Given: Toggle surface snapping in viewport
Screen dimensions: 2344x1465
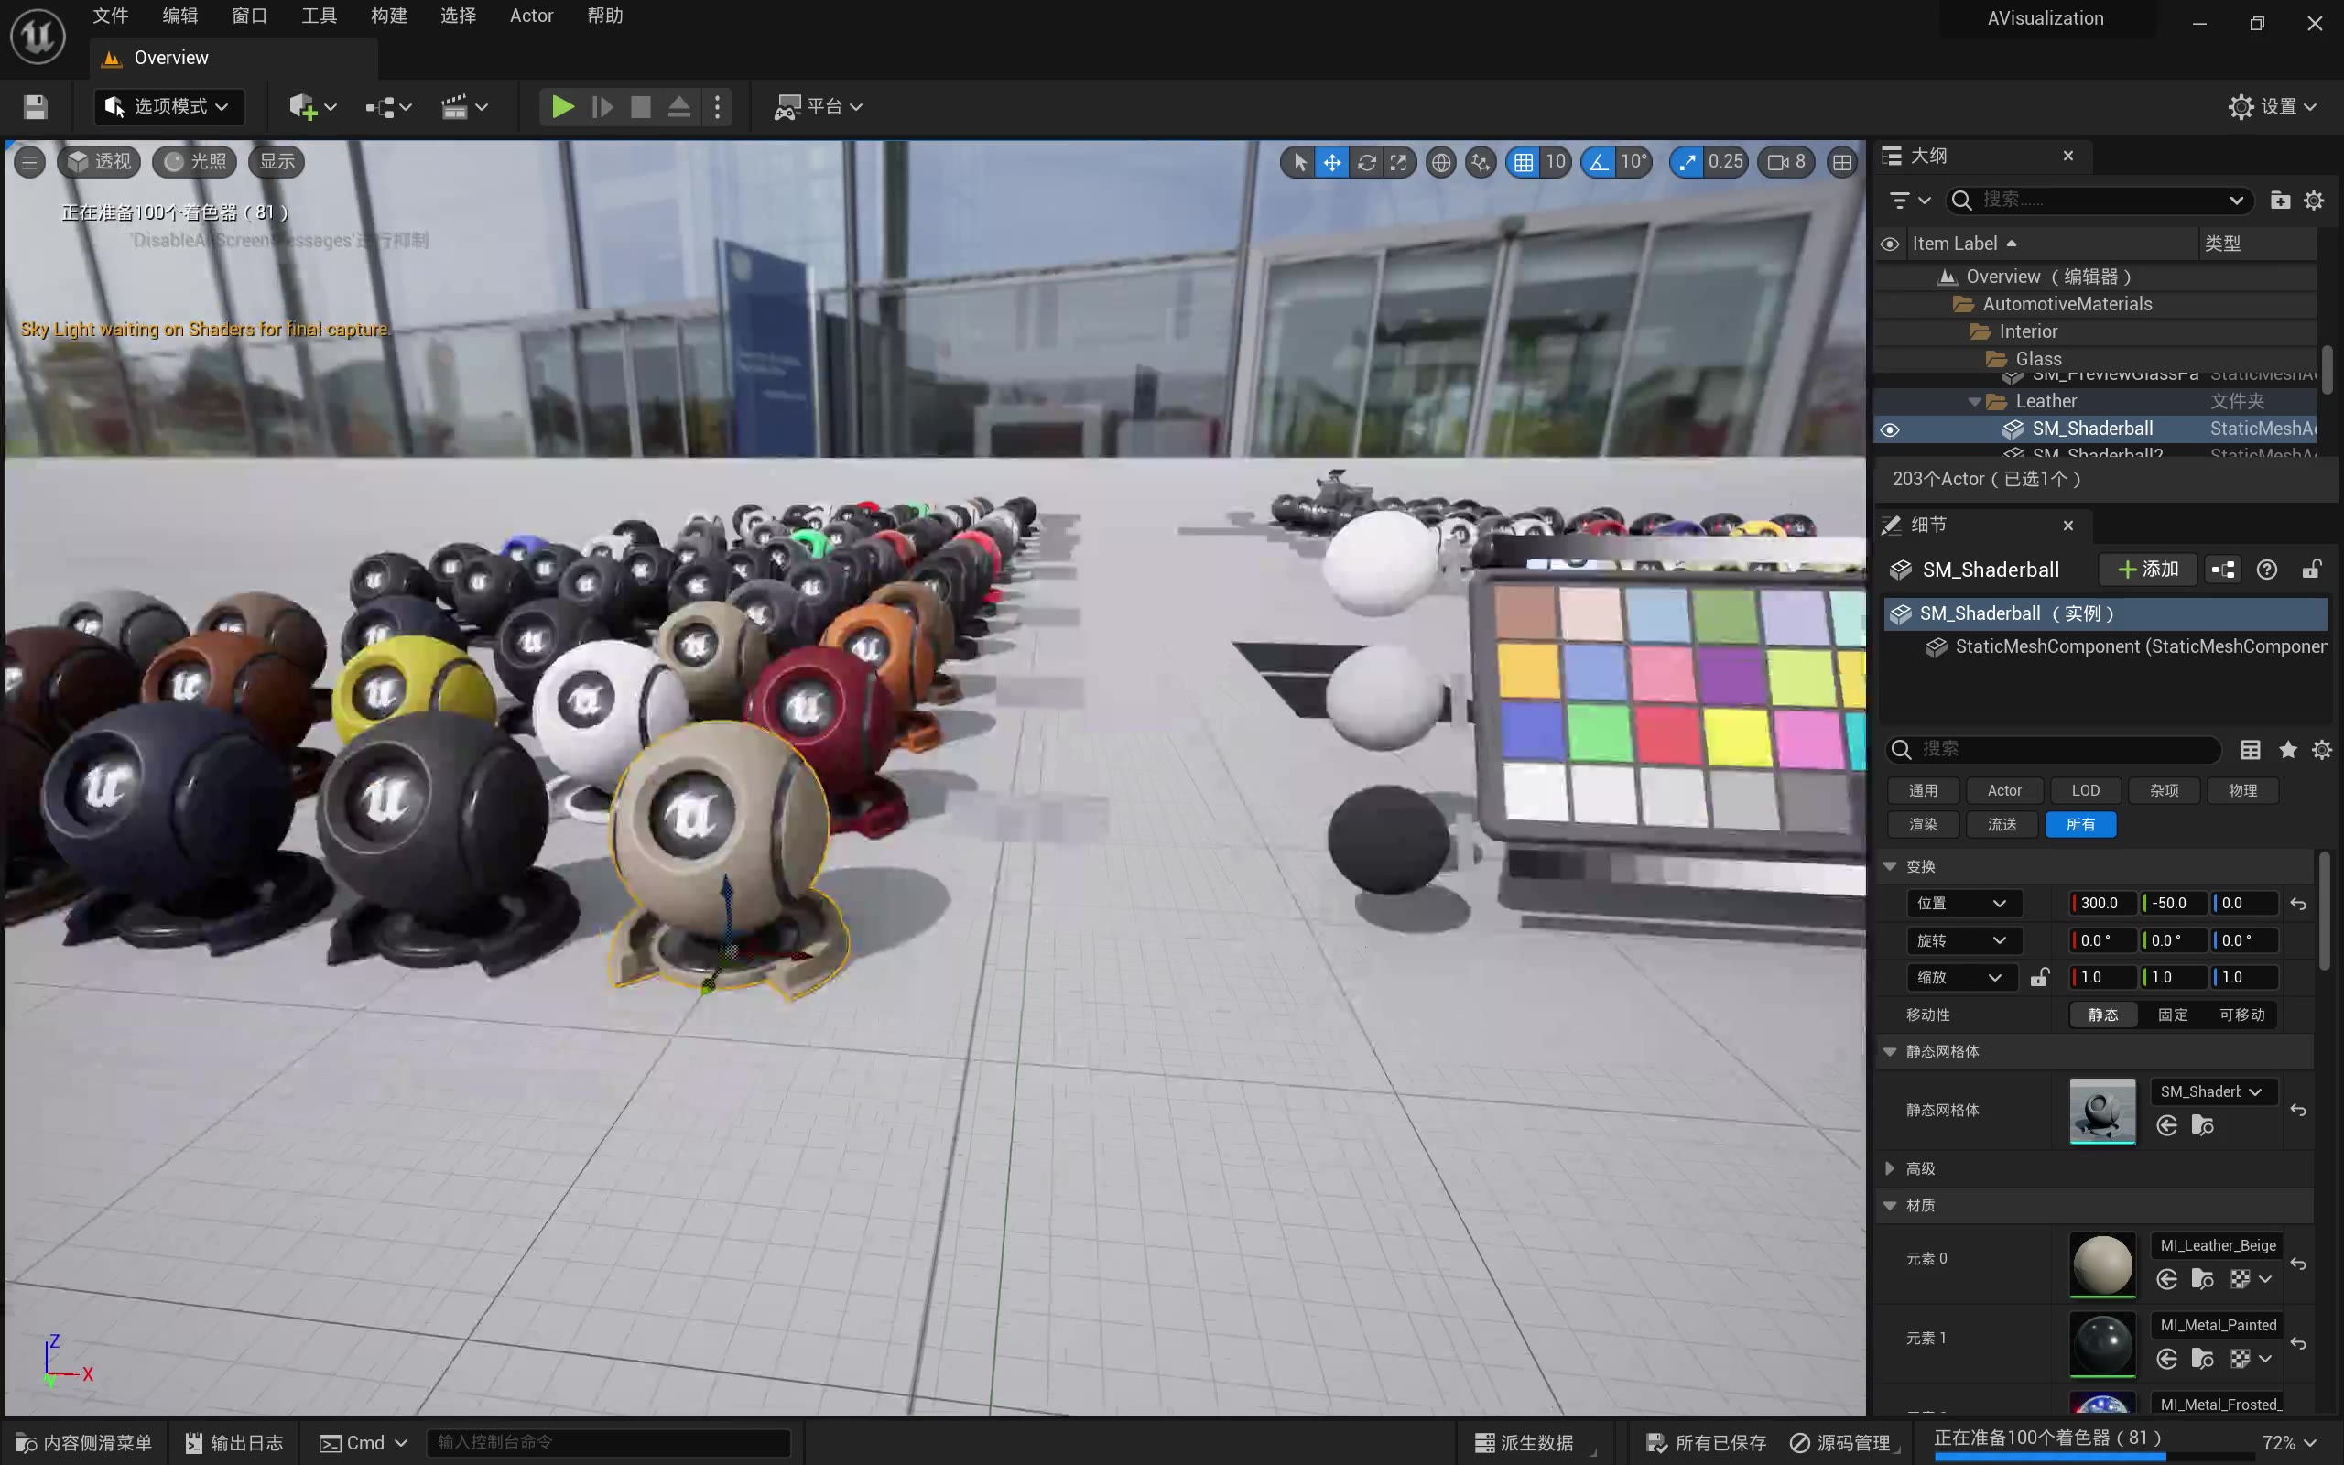Looking at the screenshot, I should point(1481,162).
